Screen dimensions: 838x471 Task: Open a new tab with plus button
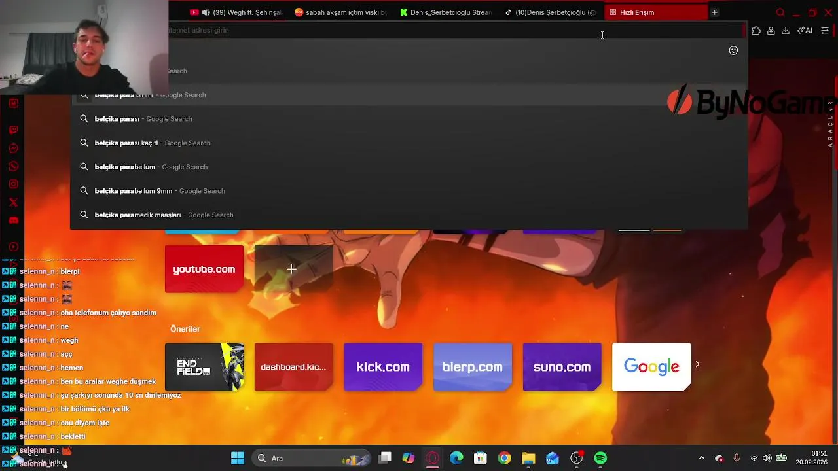(714, 12)
